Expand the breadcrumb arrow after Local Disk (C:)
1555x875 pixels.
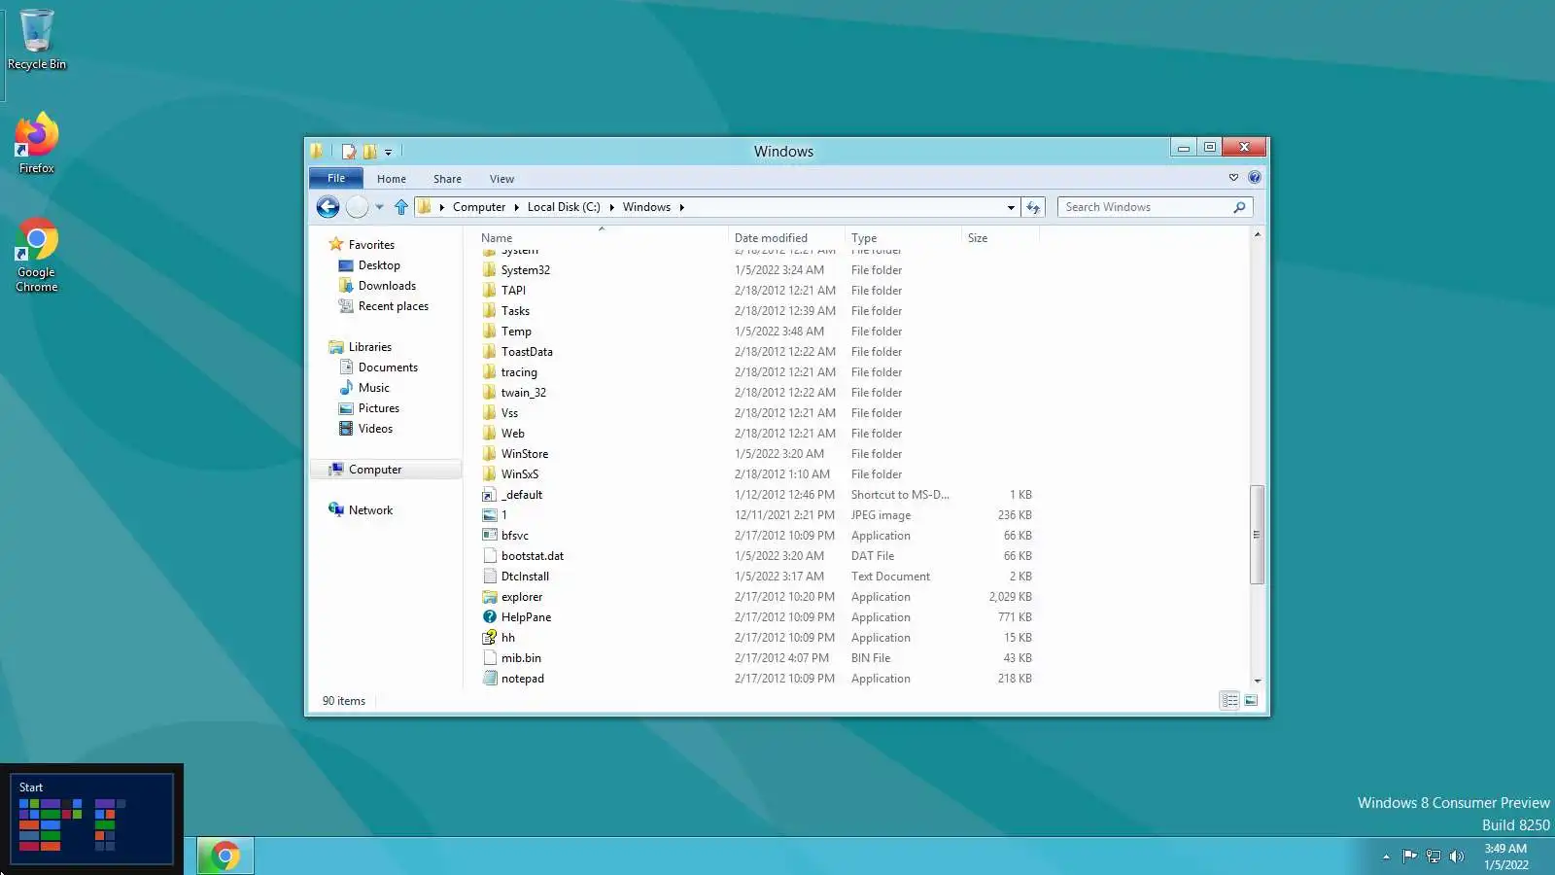pos(612,207)
